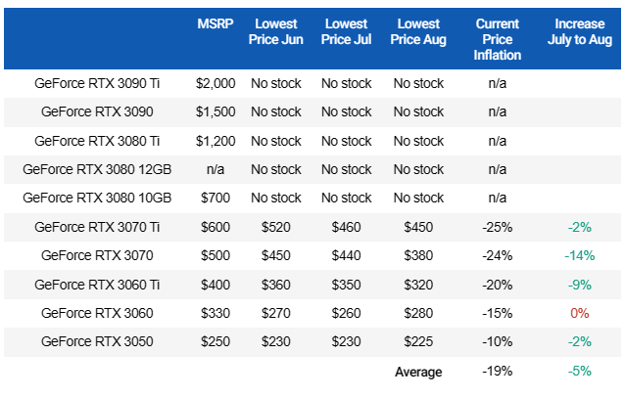Select the -19% average inflation value
The image size is (625, 399).
point(497,372)
